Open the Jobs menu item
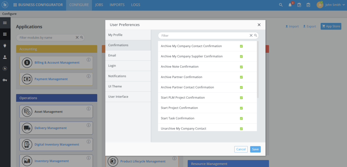347x167 pixels. pyautogui.click(x=99, y=5)
